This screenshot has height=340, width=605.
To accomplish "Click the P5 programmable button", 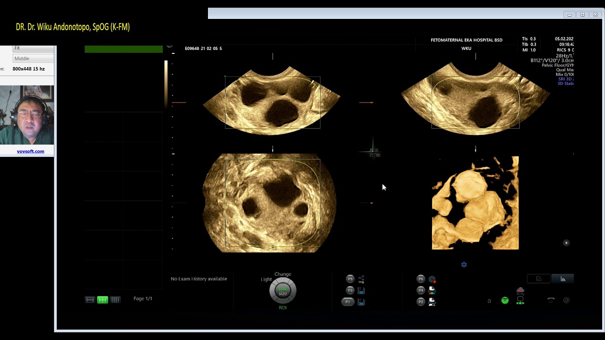I will click(x=350, y=279).
